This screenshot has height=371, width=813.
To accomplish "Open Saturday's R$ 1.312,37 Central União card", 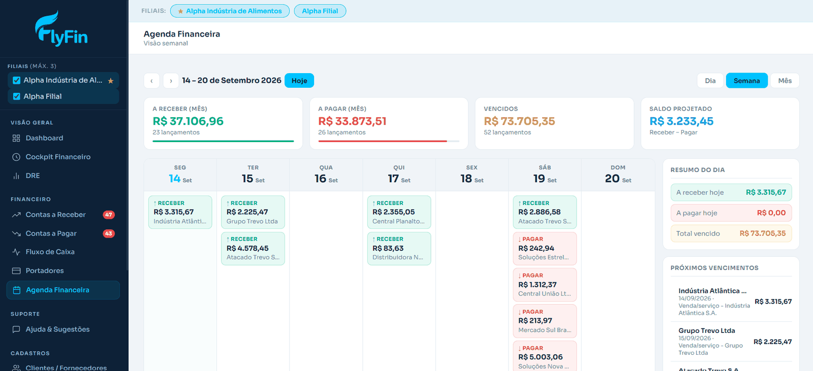I will coord(545,285).
